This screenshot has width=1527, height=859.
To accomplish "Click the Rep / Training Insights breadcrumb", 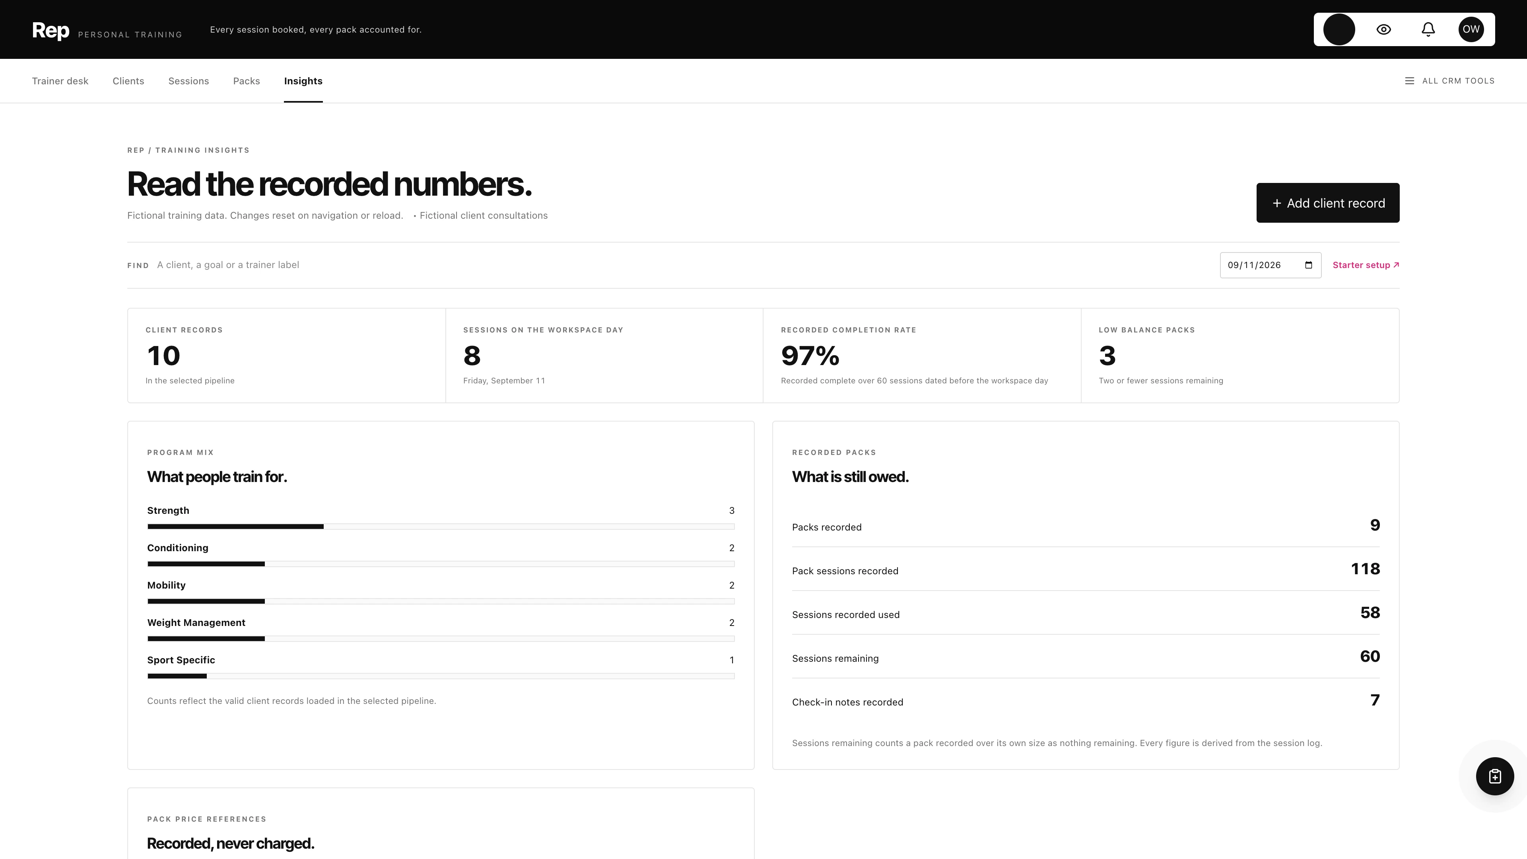I will (x=188, y=150).
